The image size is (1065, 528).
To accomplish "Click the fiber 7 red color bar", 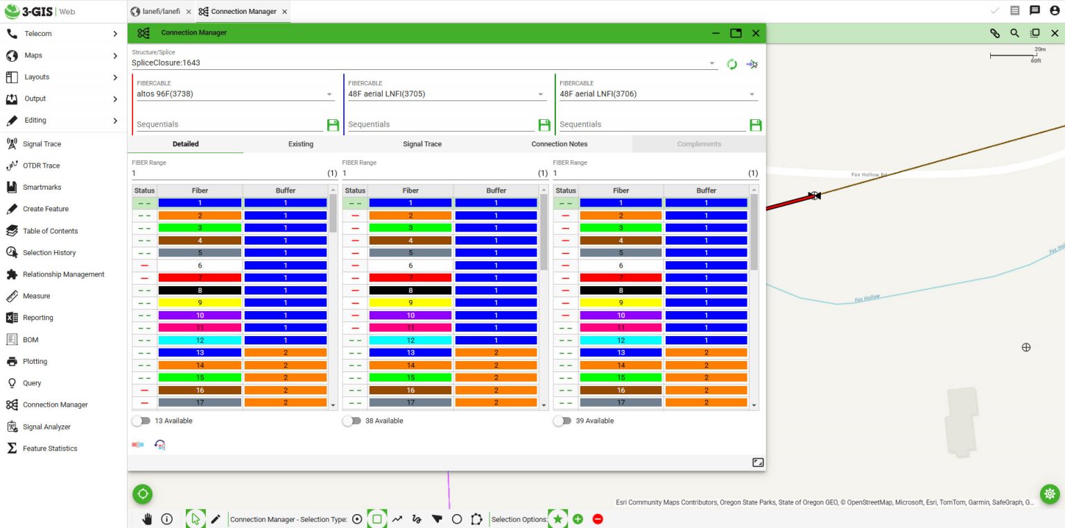I will (200, 277).
